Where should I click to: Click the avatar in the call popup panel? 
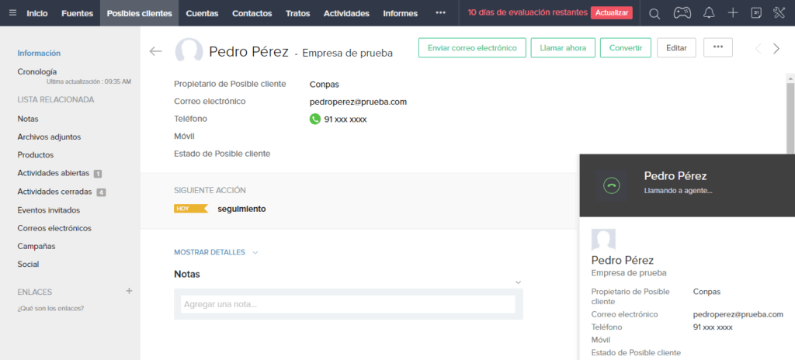pos(603,240)
